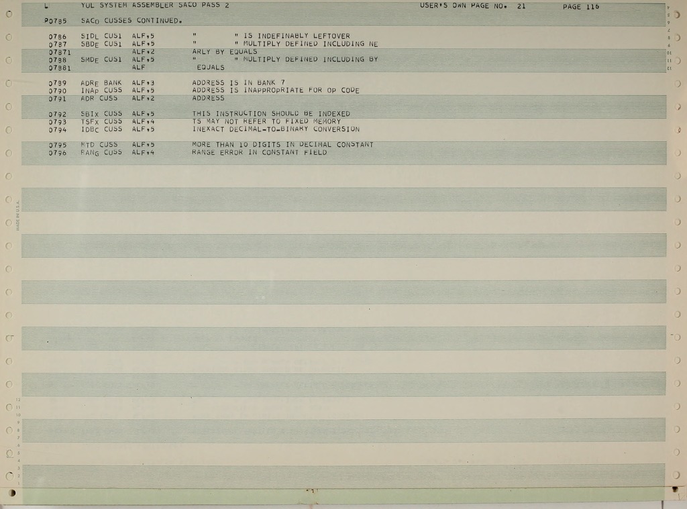Click 'THIS INSTRUCTION SHOULD BE INDEXED'

tap(271, 113)
